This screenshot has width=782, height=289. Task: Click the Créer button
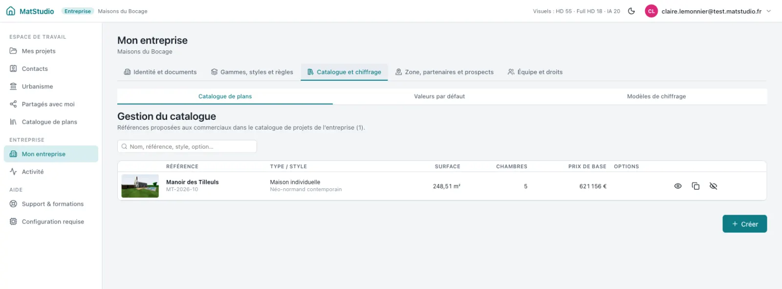745,224
